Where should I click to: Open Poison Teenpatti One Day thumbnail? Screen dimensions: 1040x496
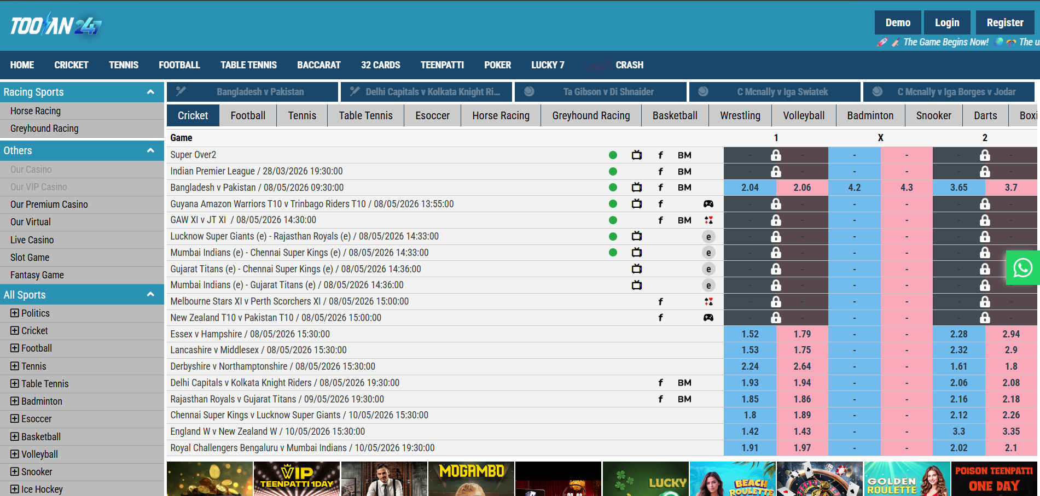click(x=995, y=479)
